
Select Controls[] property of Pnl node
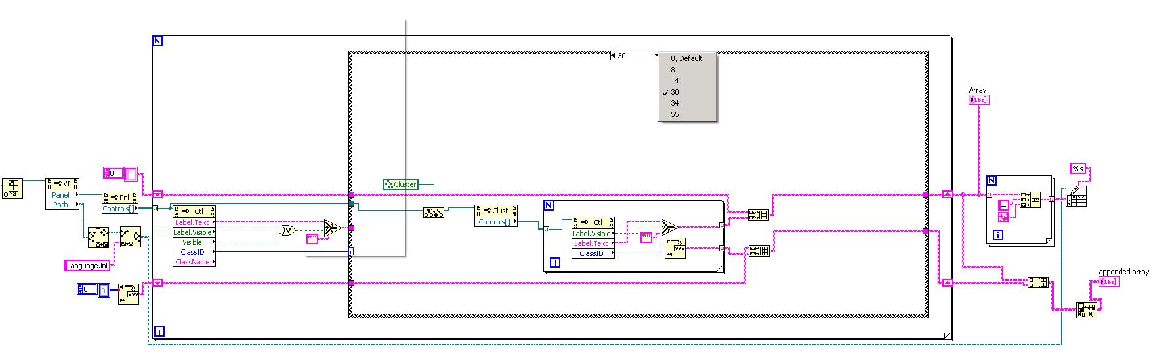point(120,209)
